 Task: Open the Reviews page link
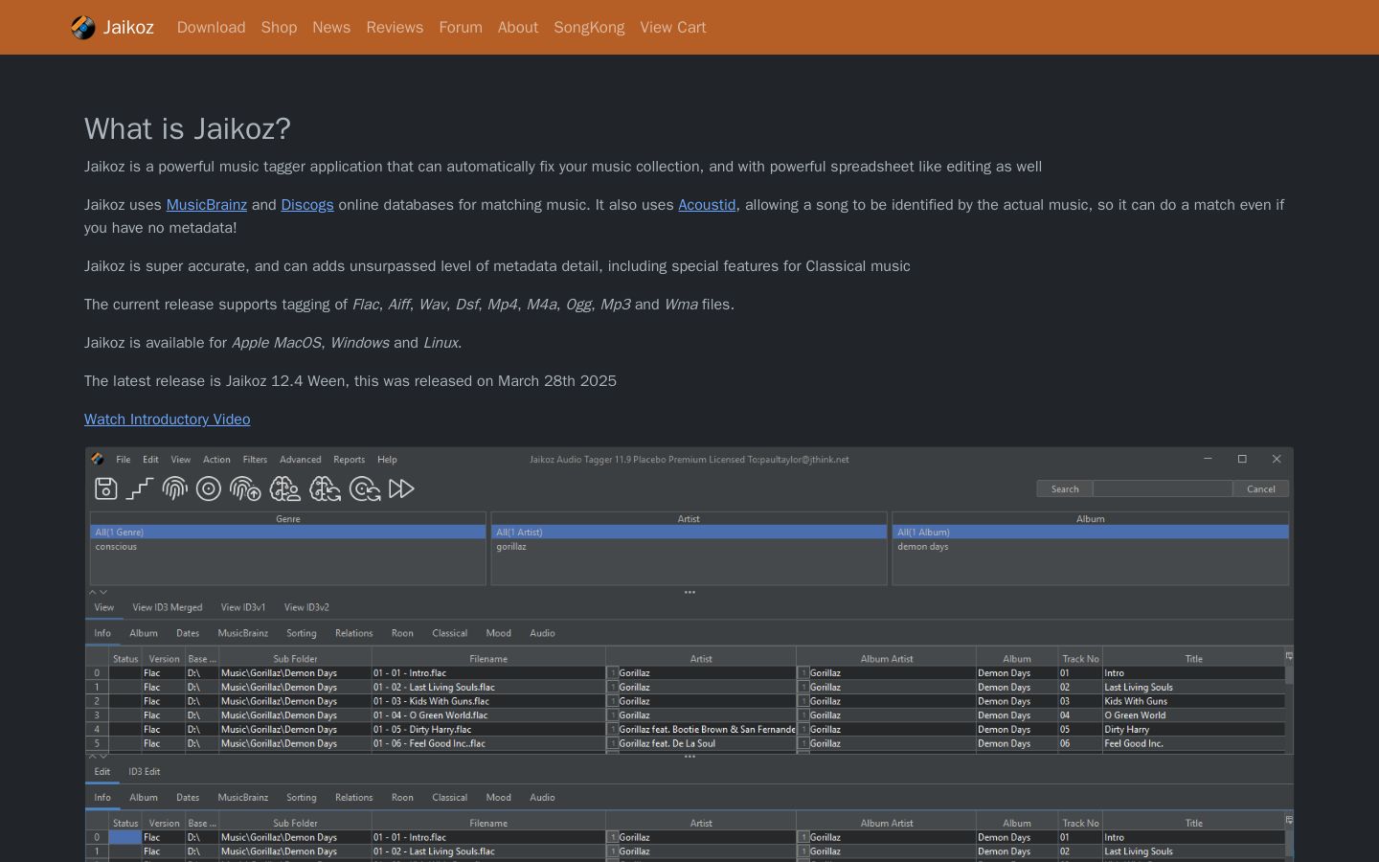coord(395,28)
